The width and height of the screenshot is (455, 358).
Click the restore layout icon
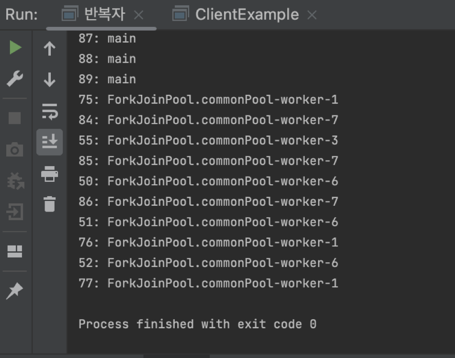pyautogui.click(x=14, y=251)
